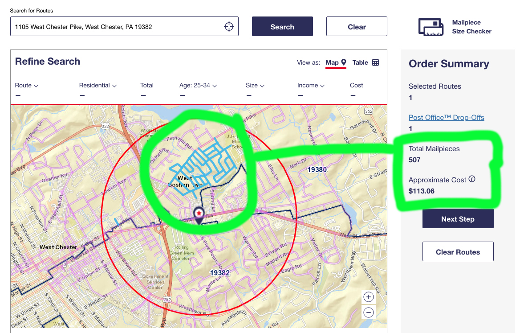Click the Map pin icon in View as

click(344, 62)
